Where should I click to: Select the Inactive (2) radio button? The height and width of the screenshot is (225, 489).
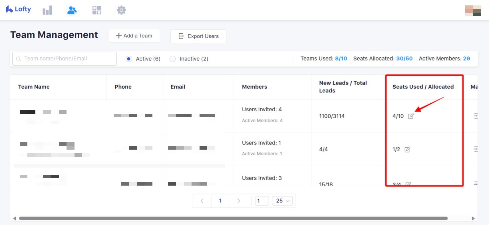pyautogui.click(x=173, y=59)
